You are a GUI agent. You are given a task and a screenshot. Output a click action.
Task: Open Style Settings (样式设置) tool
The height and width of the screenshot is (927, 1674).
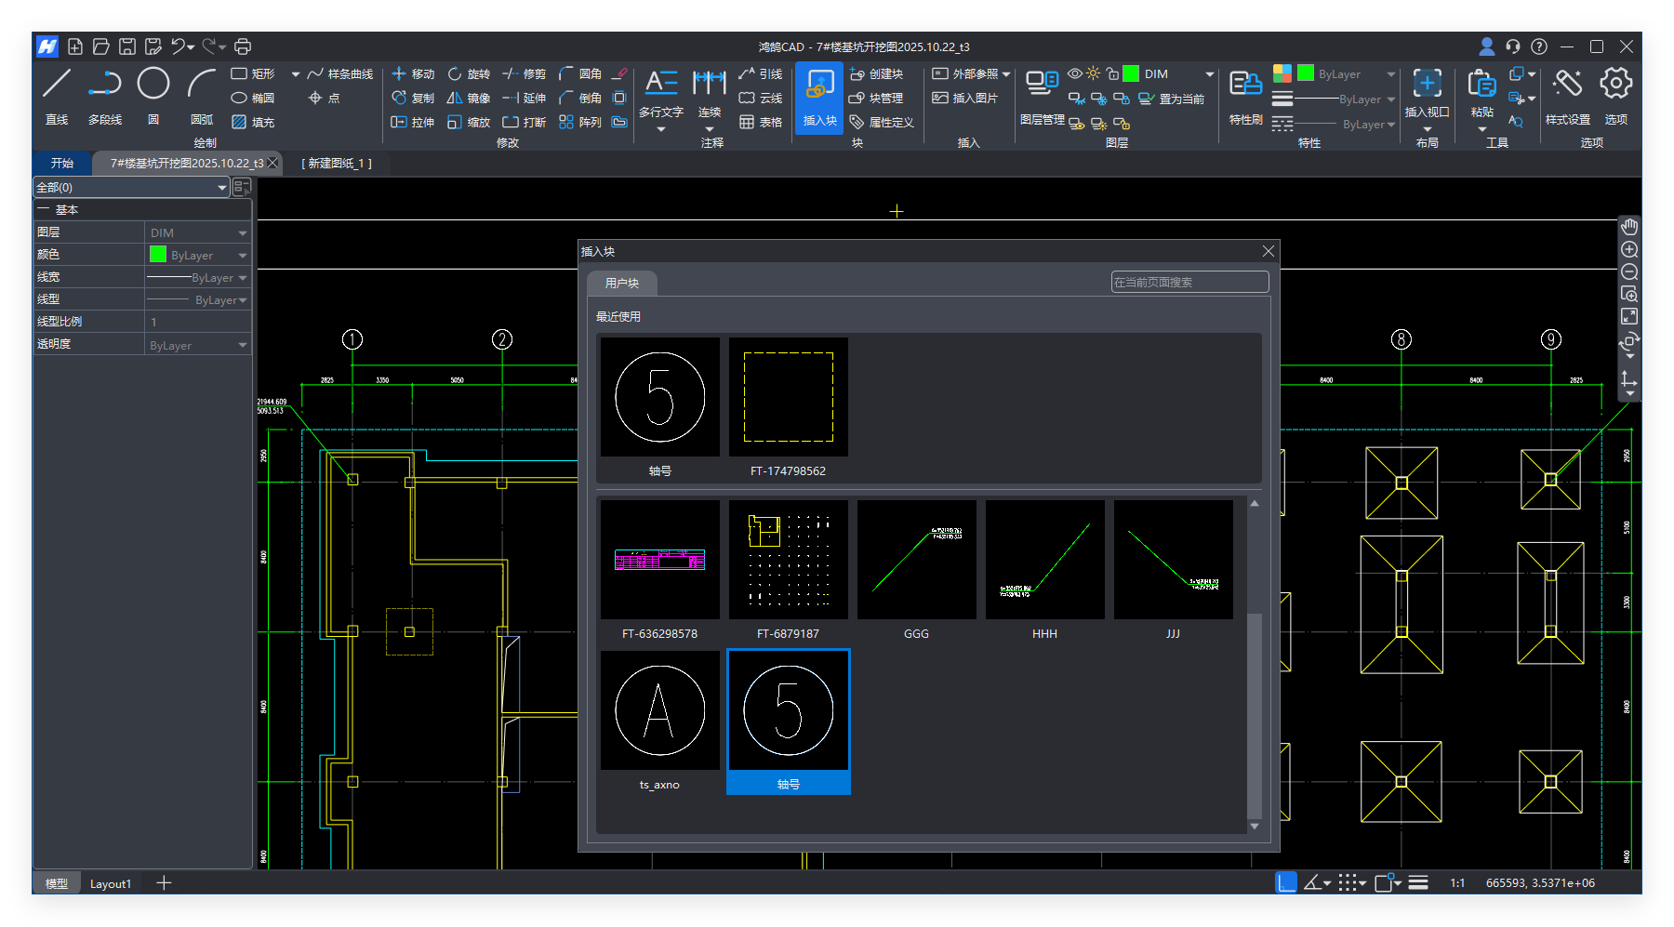pos(1567,85)
